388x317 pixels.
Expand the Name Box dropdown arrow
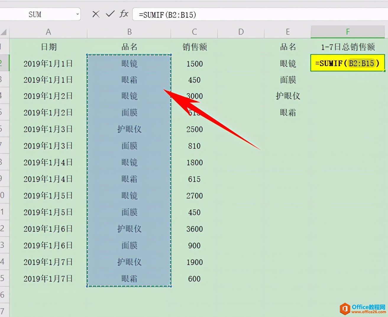77,14
